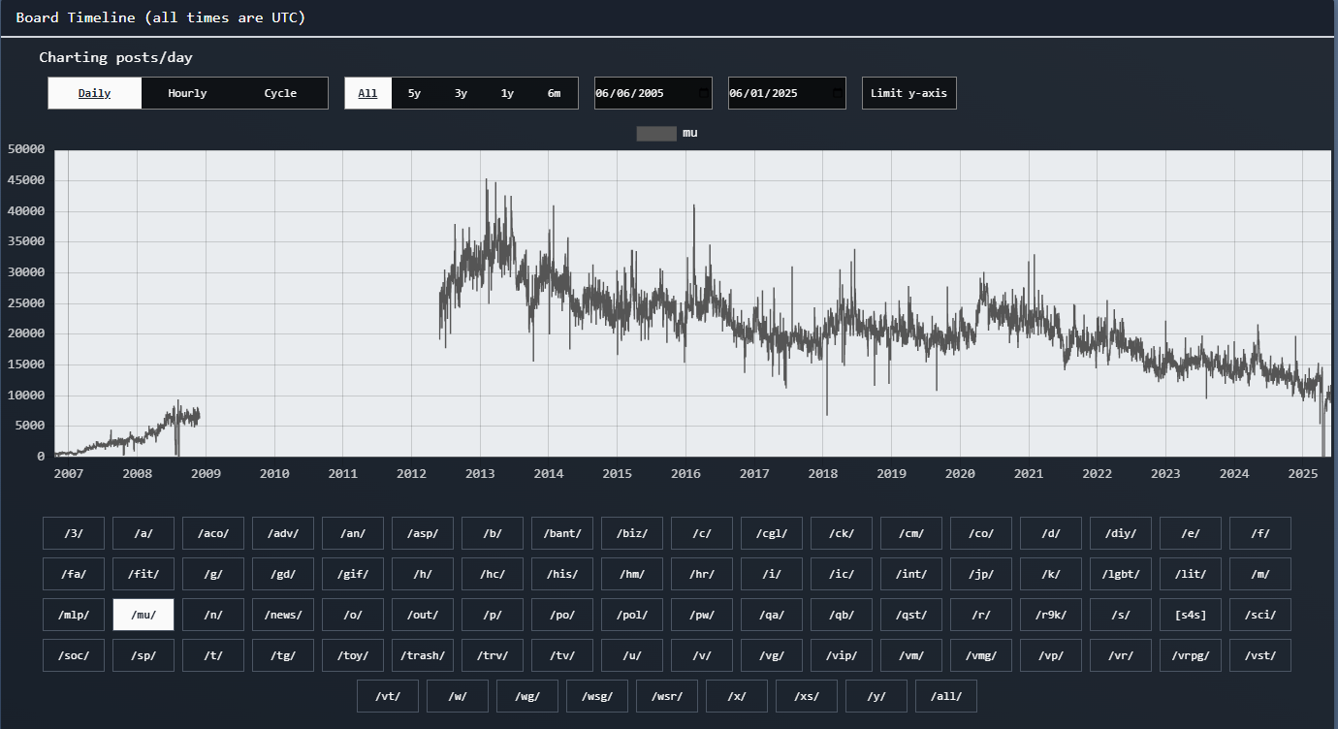Select the /b/ board
Viewport: 1338px width, 729px height.
pyautogui.click(x=493, y=533)
